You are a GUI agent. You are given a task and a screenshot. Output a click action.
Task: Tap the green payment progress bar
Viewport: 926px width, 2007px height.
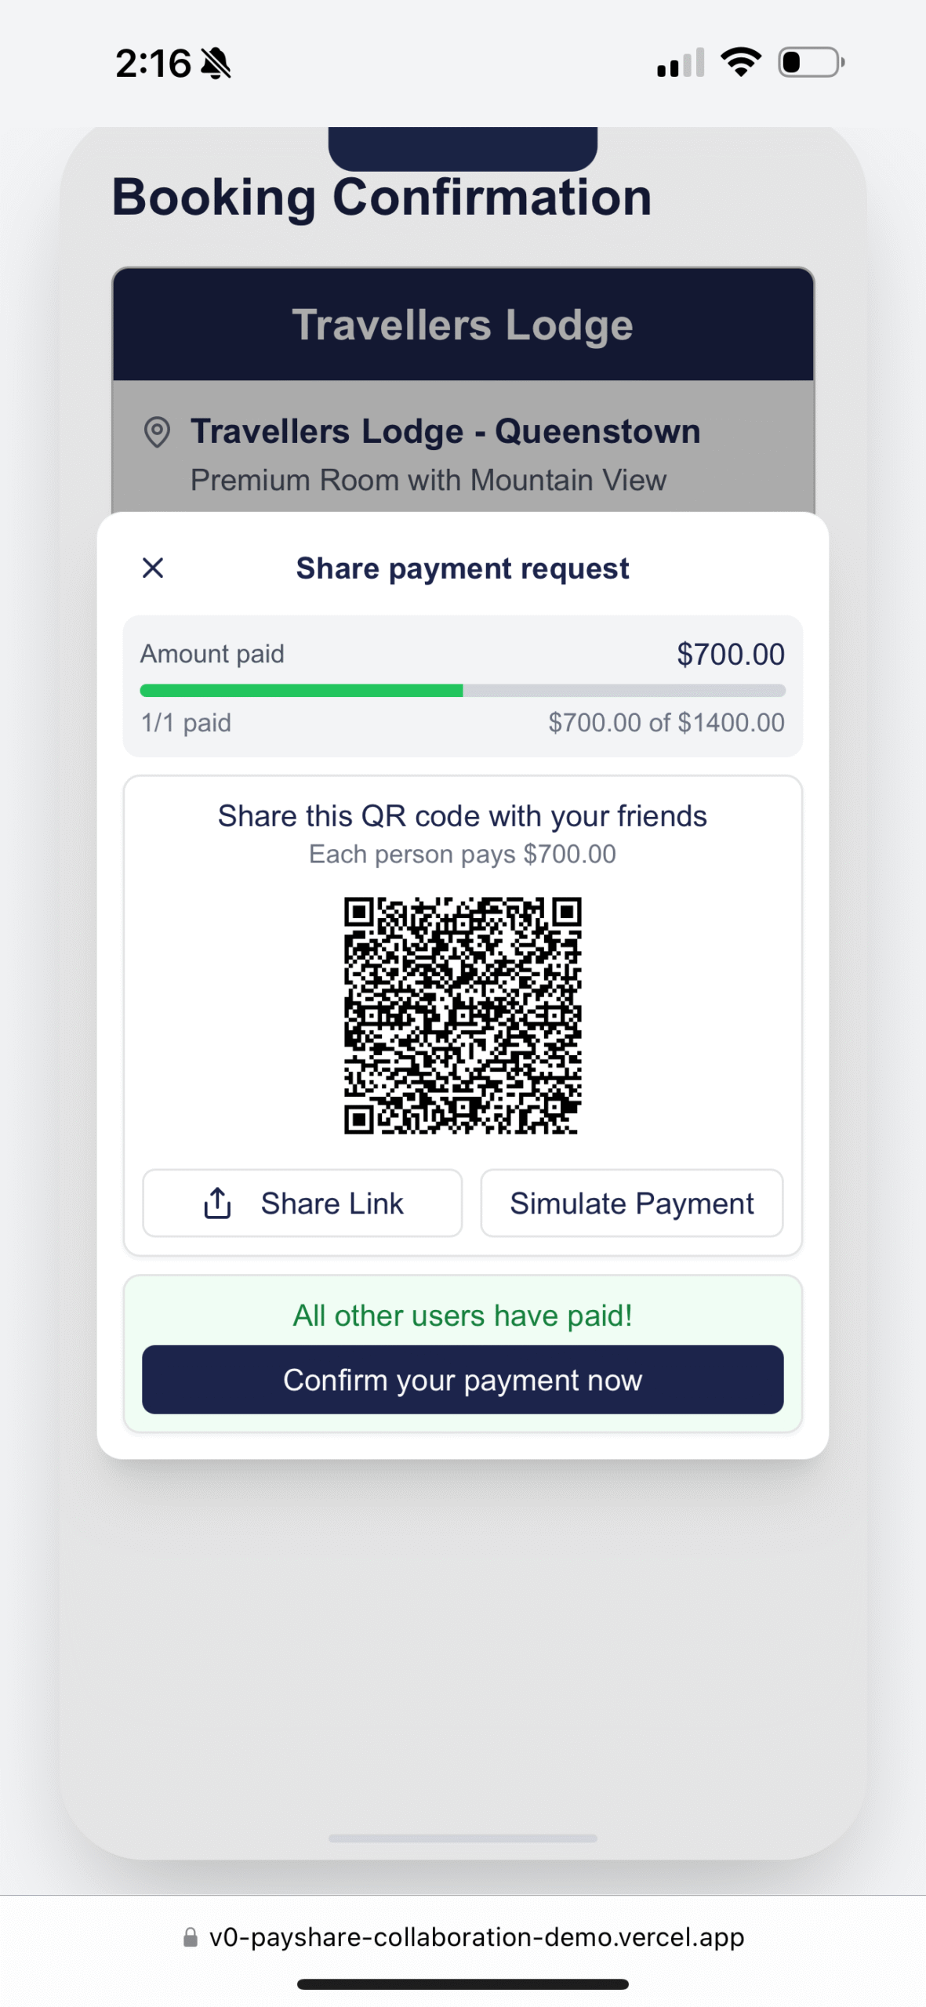pyautogui.click(x=302, y=691)
